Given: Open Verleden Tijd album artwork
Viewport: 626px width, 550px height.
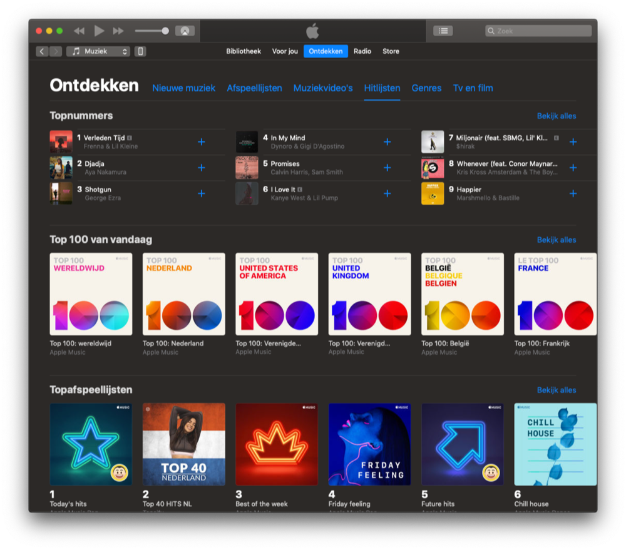Looking at the screenshot, I should (61, 141).
